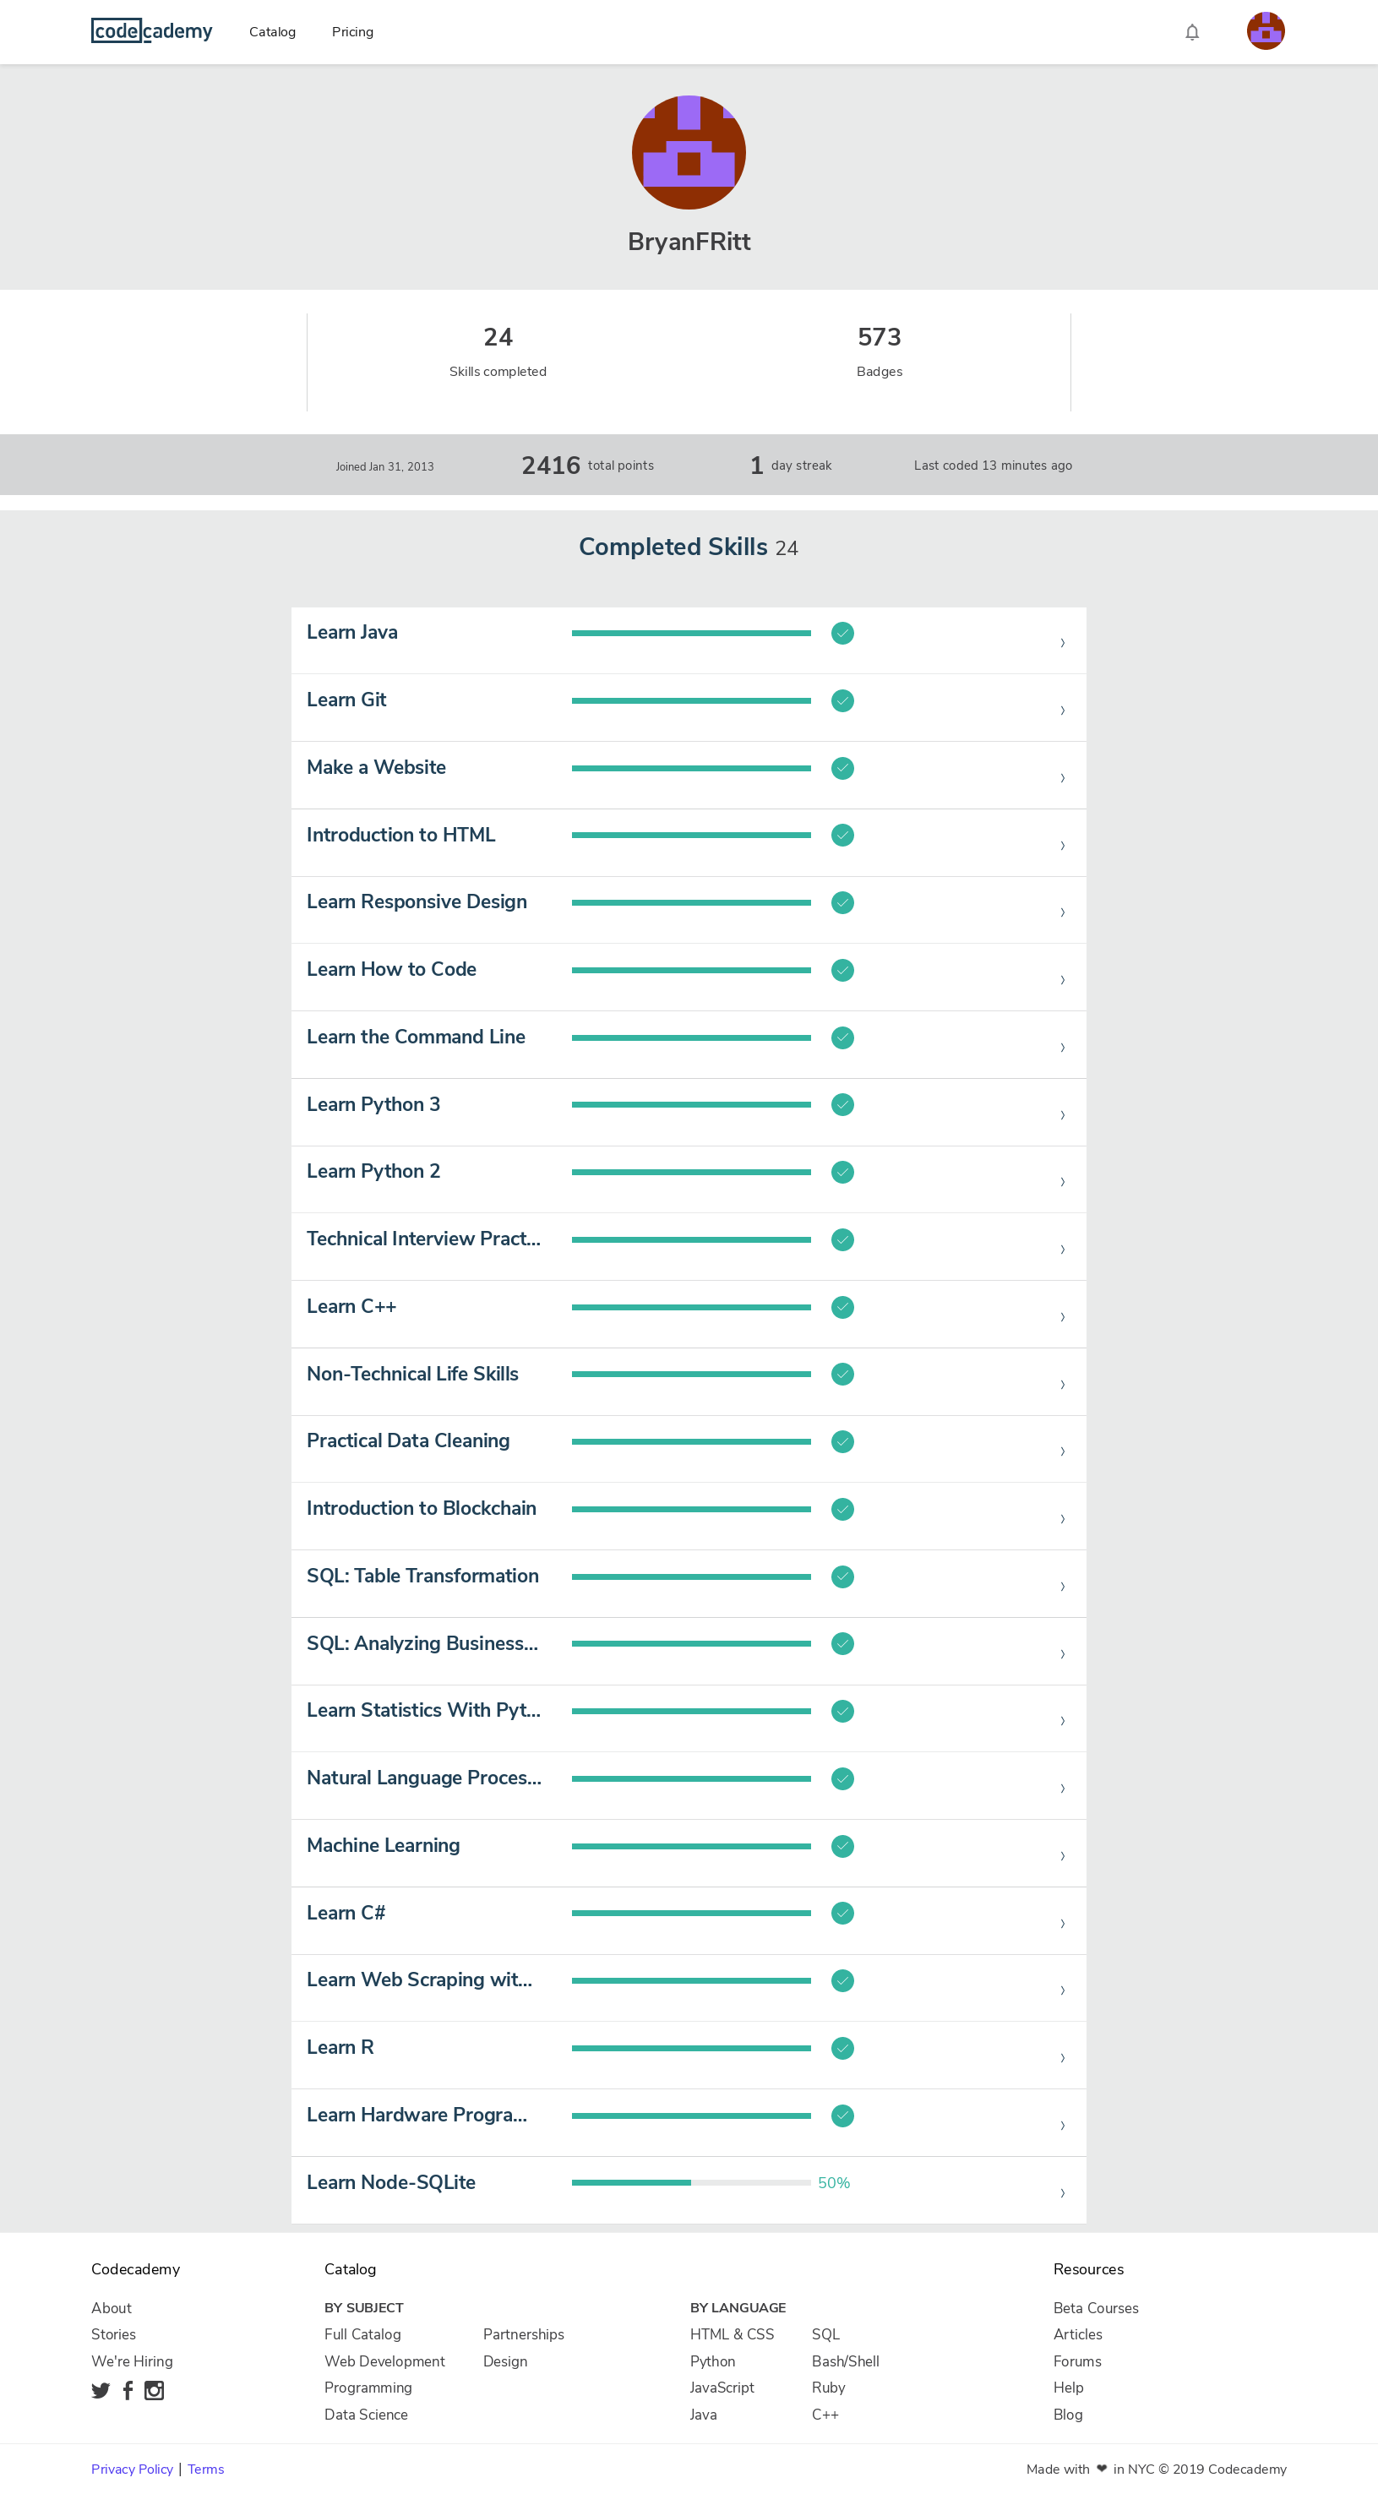The image size is (1378, 2494).
Task: Open the user avatar in header
Action: (1265, 31)
